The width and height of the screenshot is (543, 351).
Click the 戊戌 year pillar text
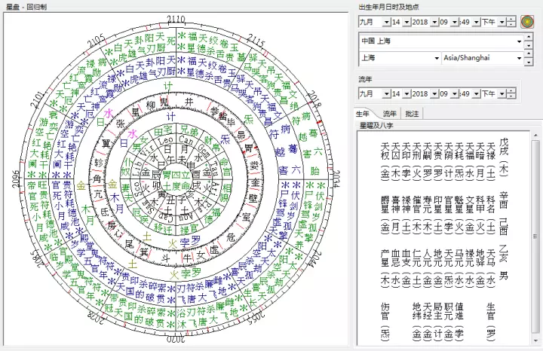pyautogui.click(x=504, y=147)
